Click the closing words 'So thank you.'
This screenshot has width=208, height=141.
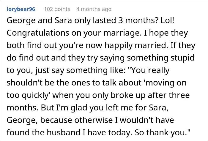(163, 132)
